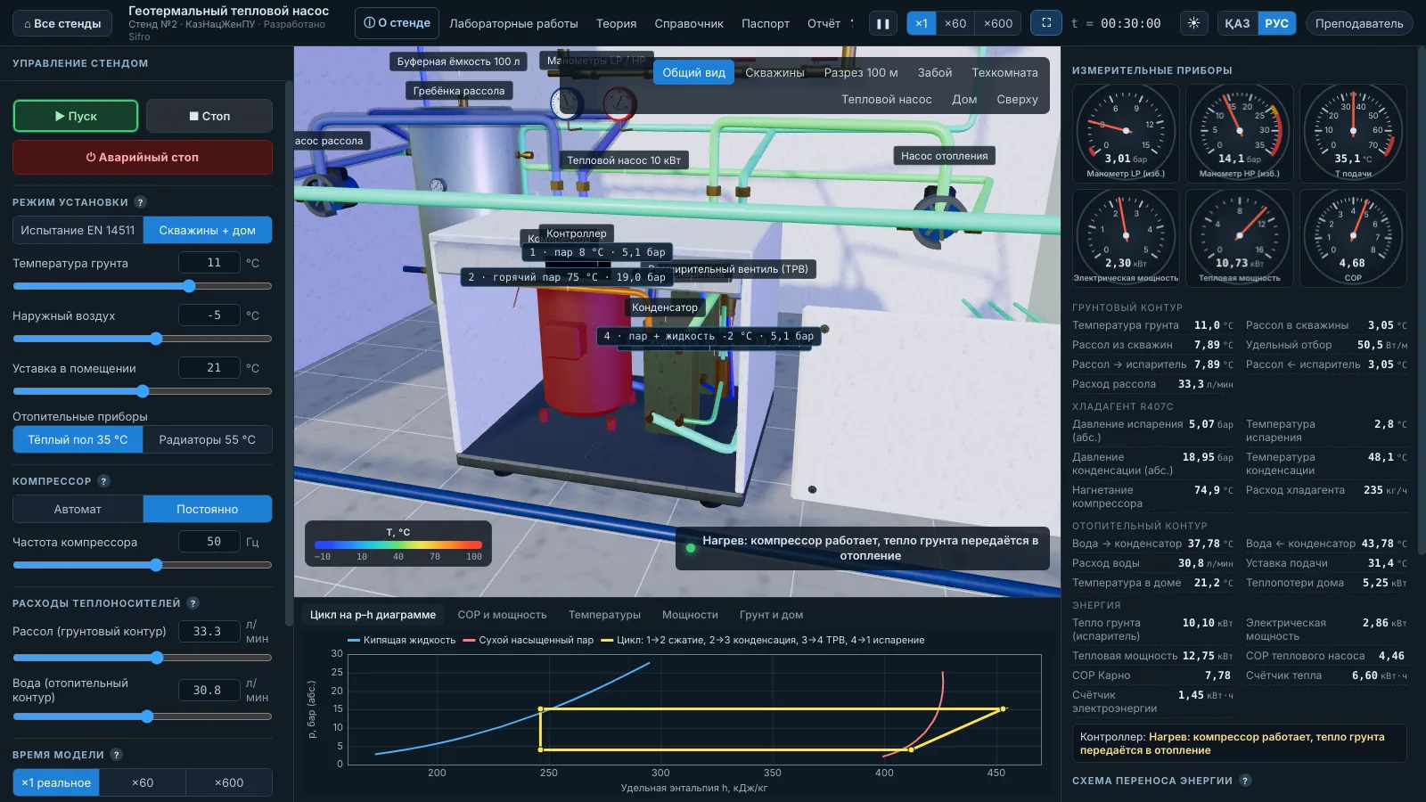Click the Манометр LP gauge

1126,134
